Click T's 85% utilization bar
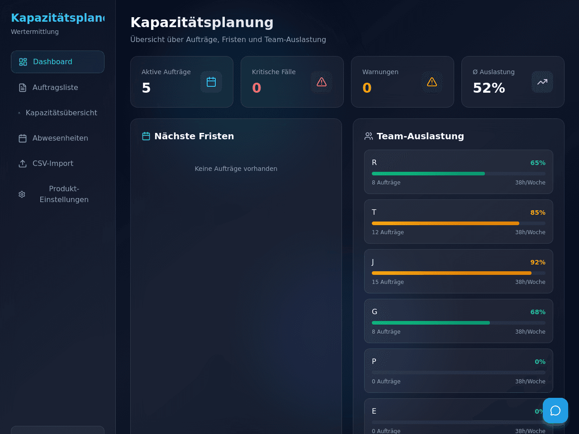This screenshot has width=579, height=434. 459,223
